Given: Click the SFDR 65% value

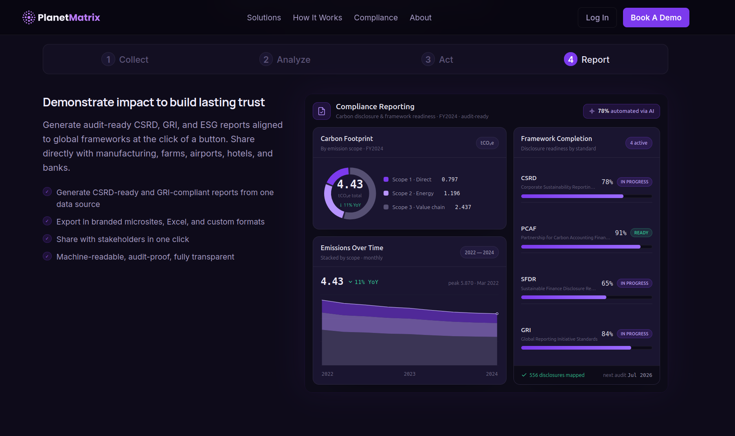Looking at the screenshot, I should coord(607,284).
